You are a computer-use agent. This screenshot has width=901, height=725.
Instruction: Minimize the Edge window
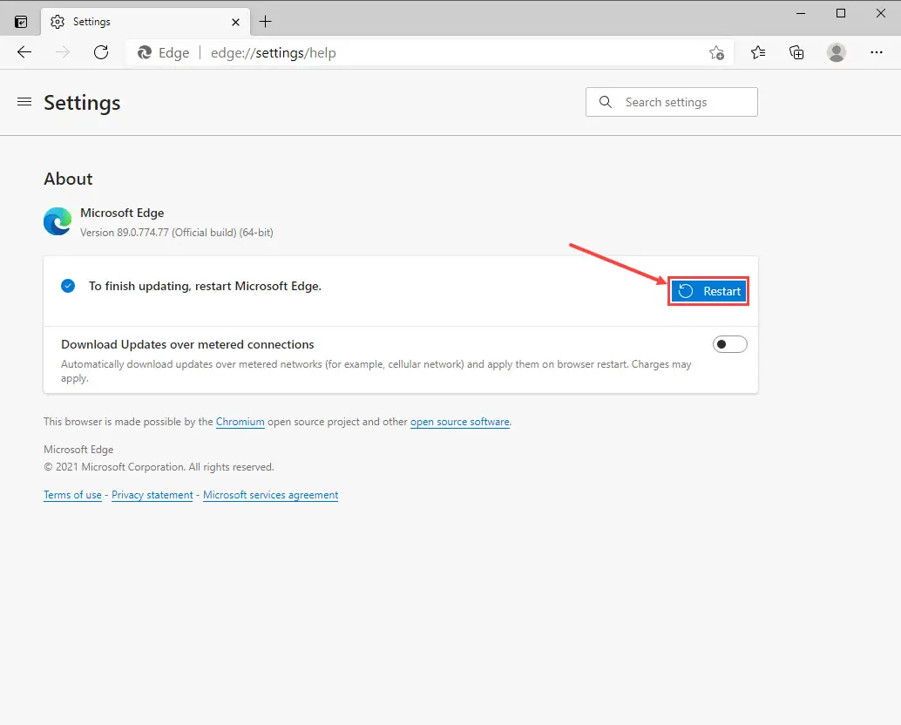click(801, 13)
